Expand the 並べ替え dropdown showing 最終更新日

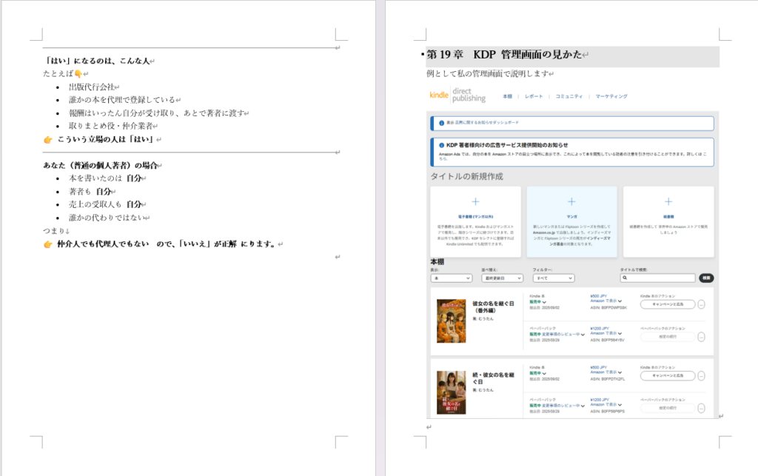tap(503, 278)
